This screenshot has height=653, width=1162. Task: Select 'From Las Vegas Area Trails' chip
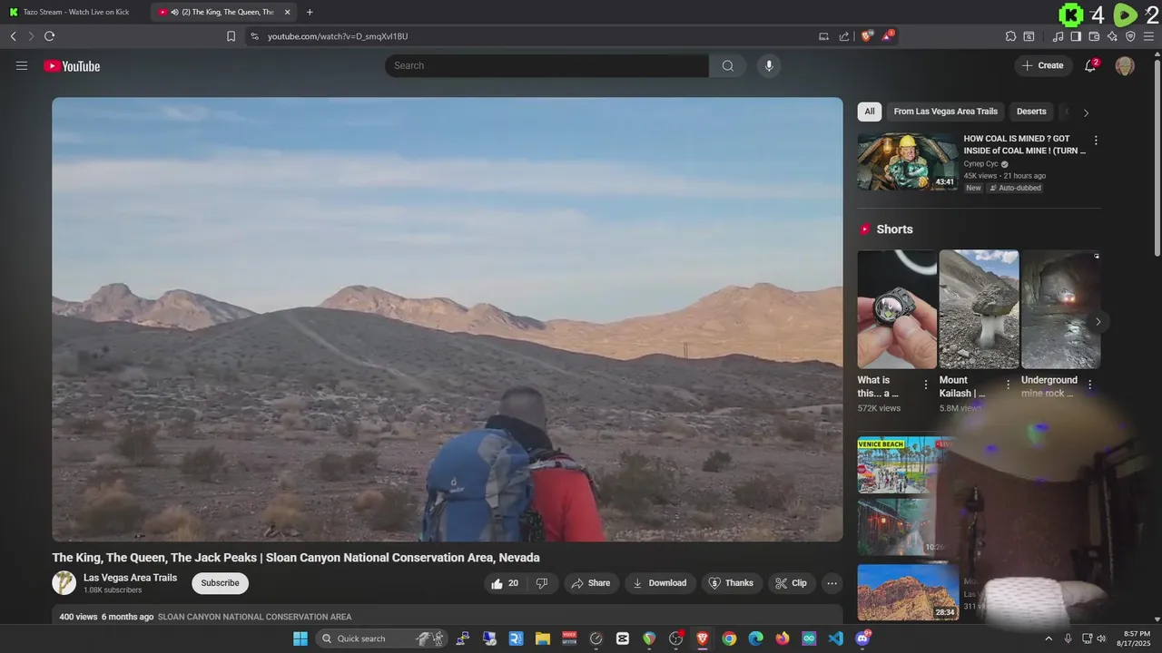(x=945, y=112)
